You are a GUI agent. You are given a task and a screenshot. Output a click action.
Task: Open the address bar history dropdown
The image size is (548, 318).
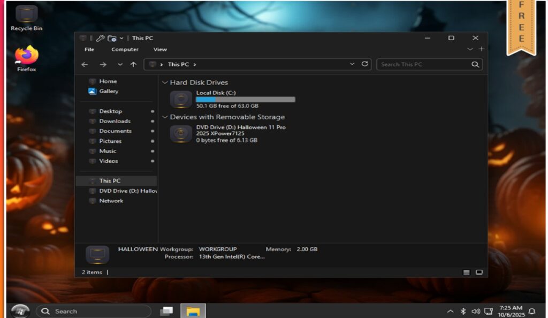(x=352, y=64)
